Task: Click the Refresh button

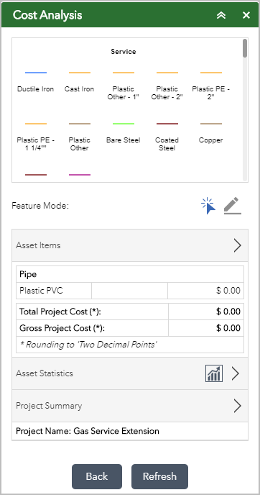Action: point(159,476)
